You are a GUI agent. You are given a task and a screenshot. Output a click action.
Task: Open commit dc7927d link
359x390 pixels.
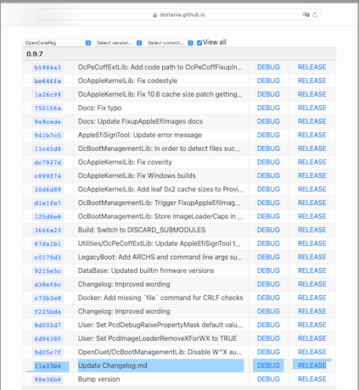(48, 163)
